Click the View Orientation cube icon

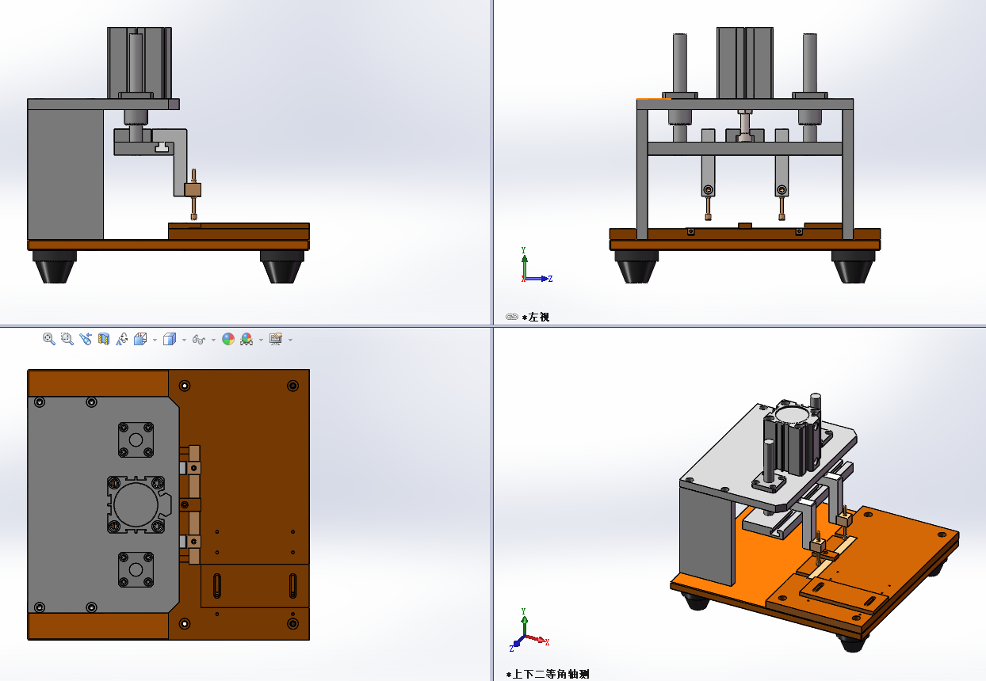140,339
